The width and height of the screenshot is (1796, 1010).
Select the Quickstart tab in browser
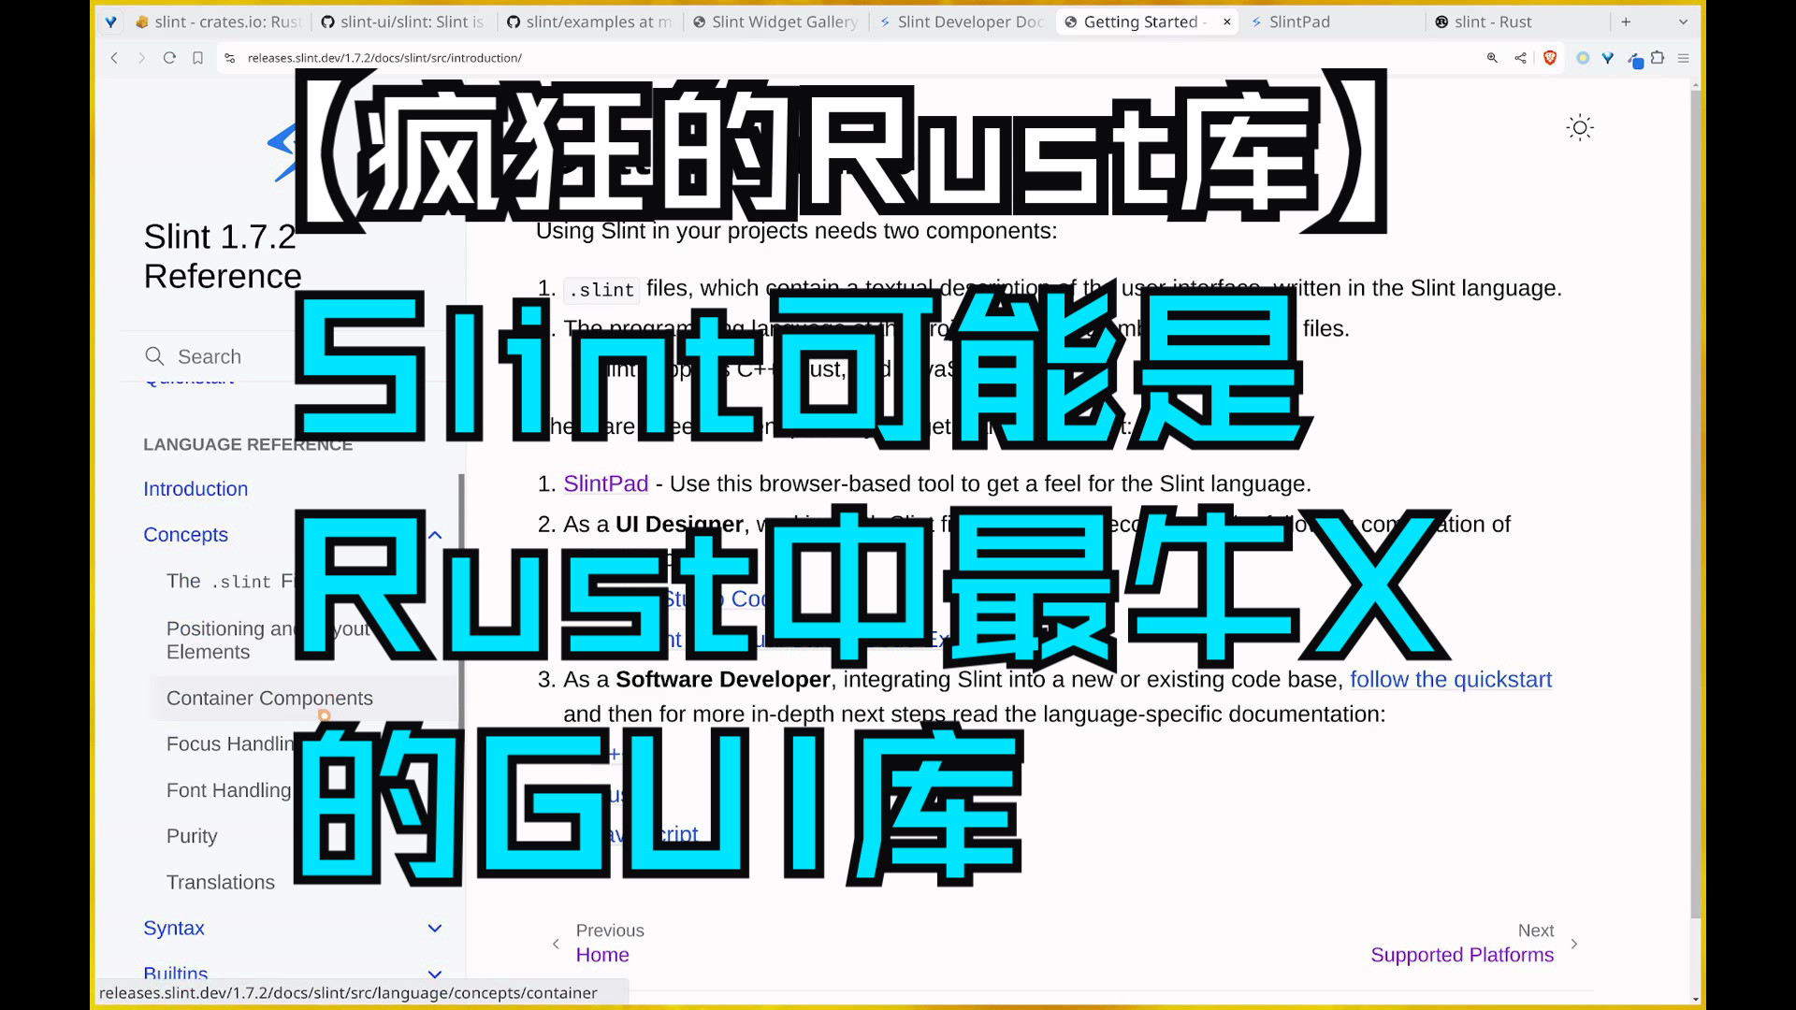(190, 378)
